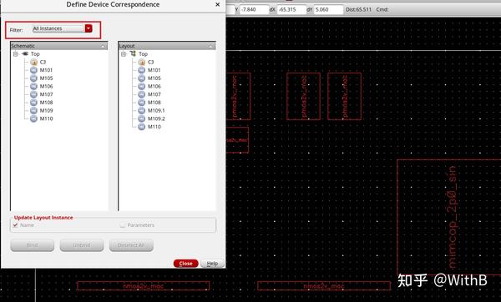Click the Bind button

(x=33, y=245)
